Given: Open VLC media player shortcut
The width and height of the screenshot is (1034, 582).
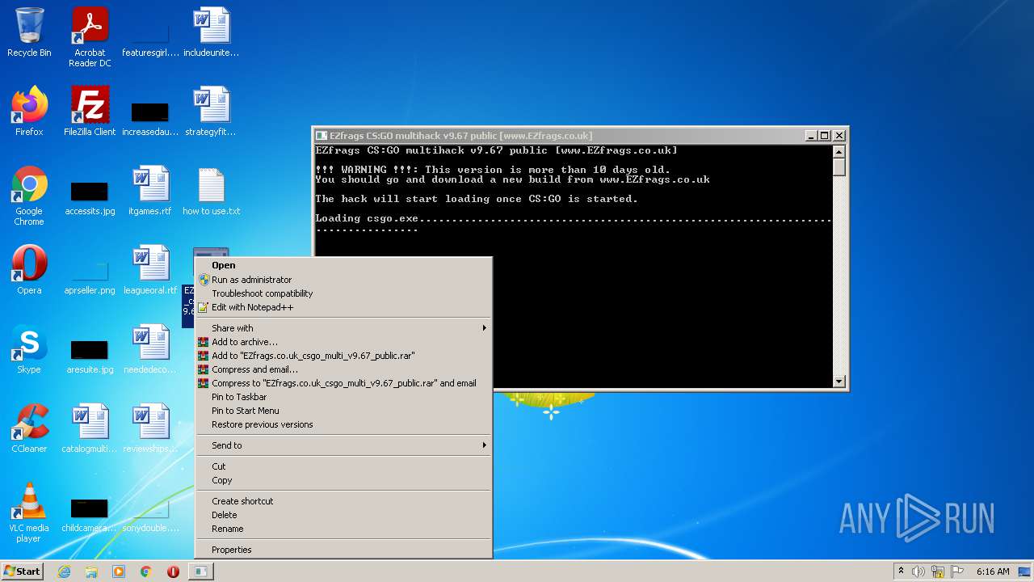Looking at the screenshot, I should [29, 512].
